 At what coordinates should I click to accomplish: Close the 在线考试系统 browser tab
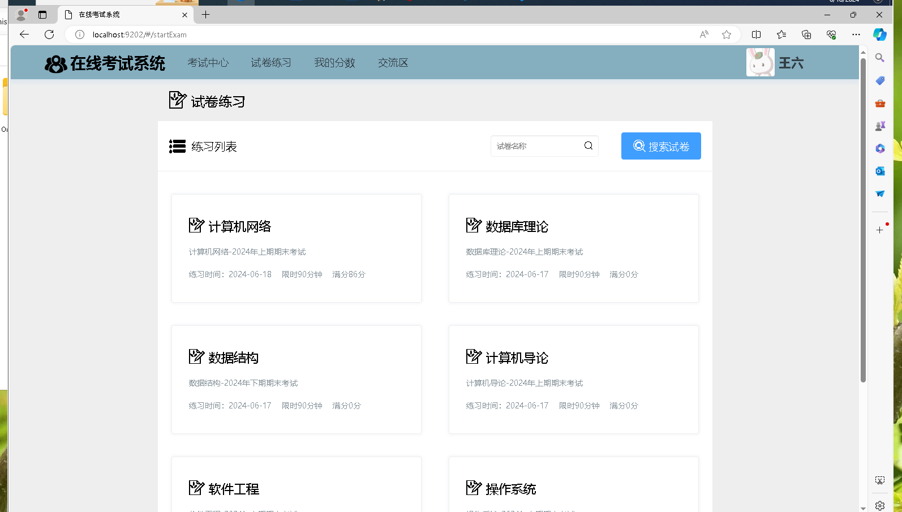pos(184,15)
